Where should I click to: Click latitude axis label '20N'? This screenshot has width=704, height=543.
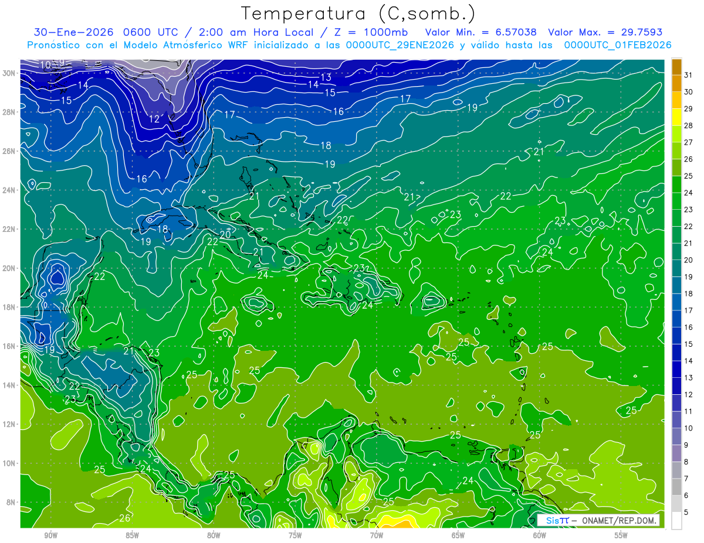pyautogui.click(x=9, y=268)
